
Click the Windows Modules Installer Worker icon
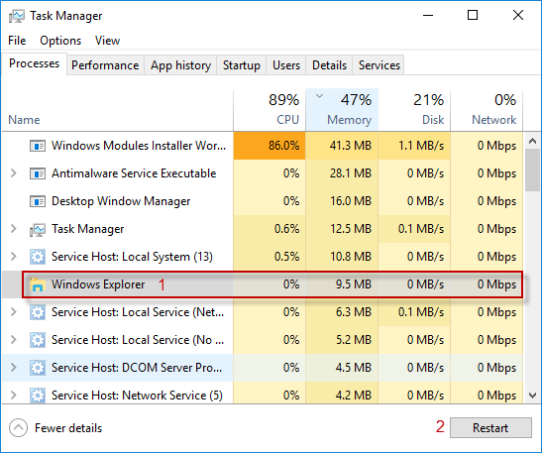click(38, 146)
